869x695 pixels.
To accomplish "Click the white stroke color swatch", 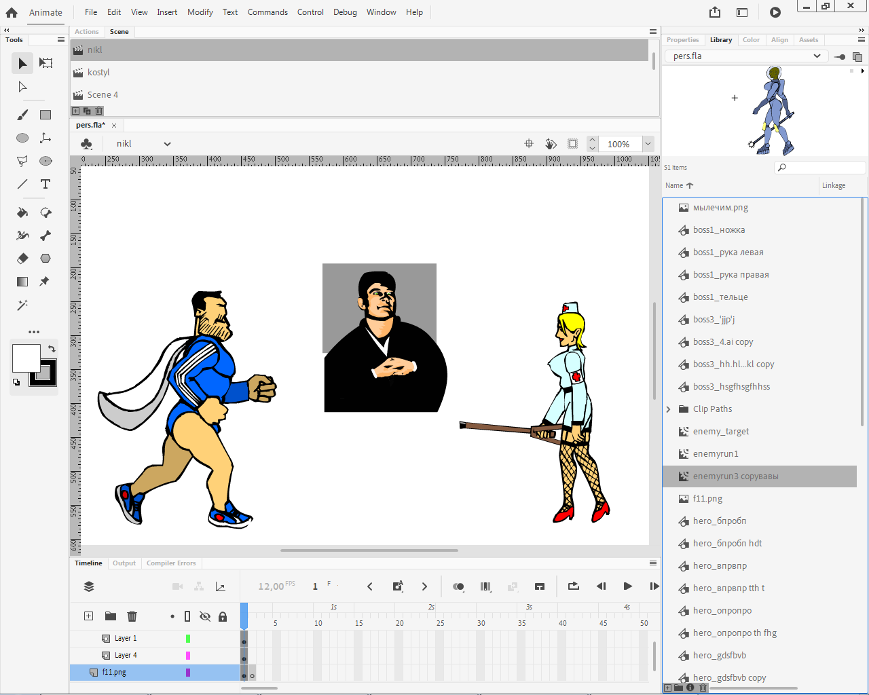I will pyautogui.click(x=26, y=358).
